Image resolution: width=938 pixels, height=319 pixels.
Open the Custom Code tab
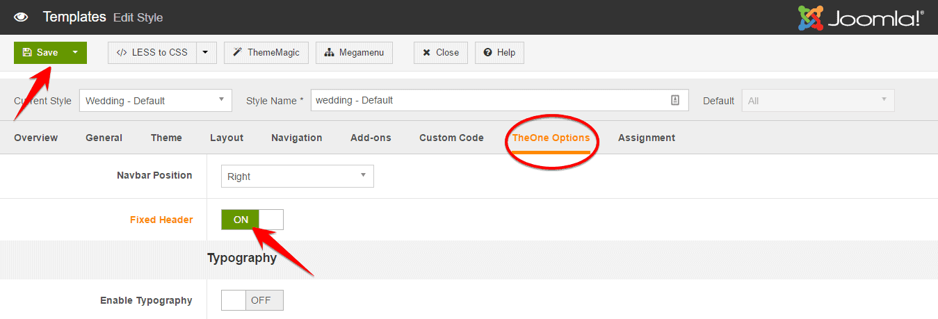click(451, 138)
